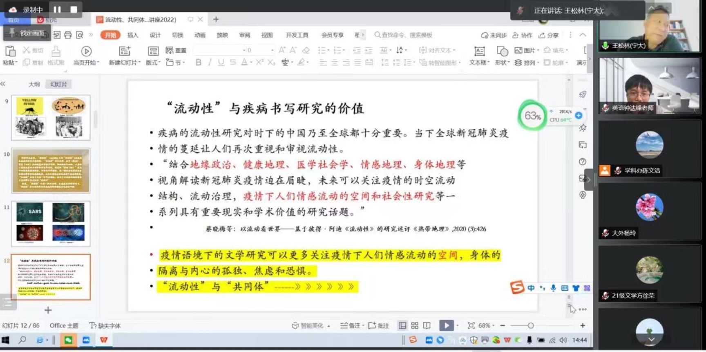The image size is (706, 352).
Task: Click the Not Synced (未同步) button
Action: point(494,35)
